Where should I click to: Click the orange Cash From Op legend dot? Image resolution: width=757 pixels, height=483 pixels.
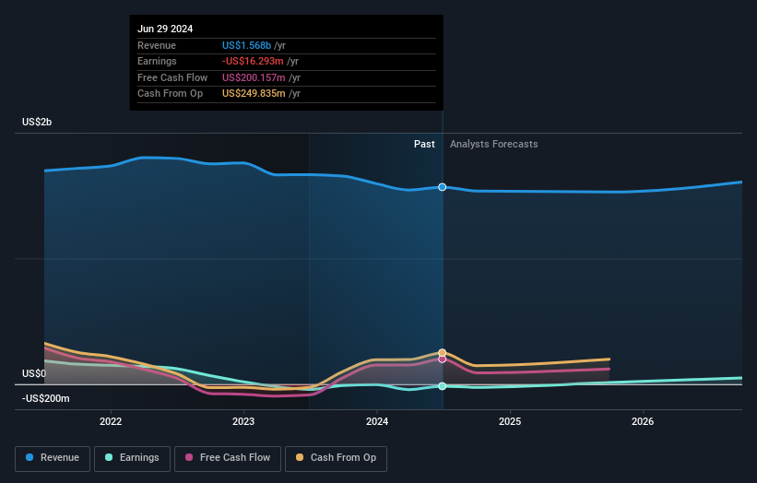pyautogui.click(x=300, y=457)
